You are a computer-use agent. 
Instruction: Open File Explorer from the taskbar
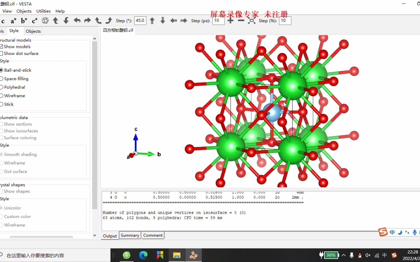click(176, 255)
